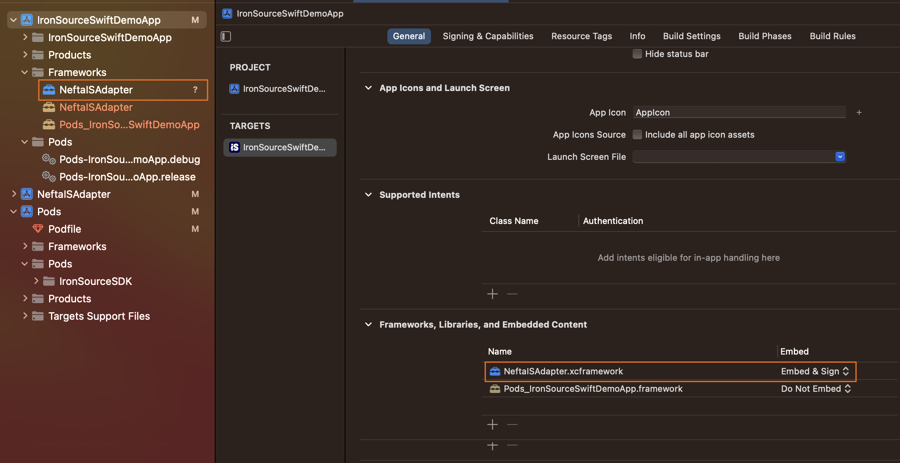Image resolution: width=900 pixels, height=463 pixels.
Task: Click the IronSource target app icon
Action: click(235, 147)
